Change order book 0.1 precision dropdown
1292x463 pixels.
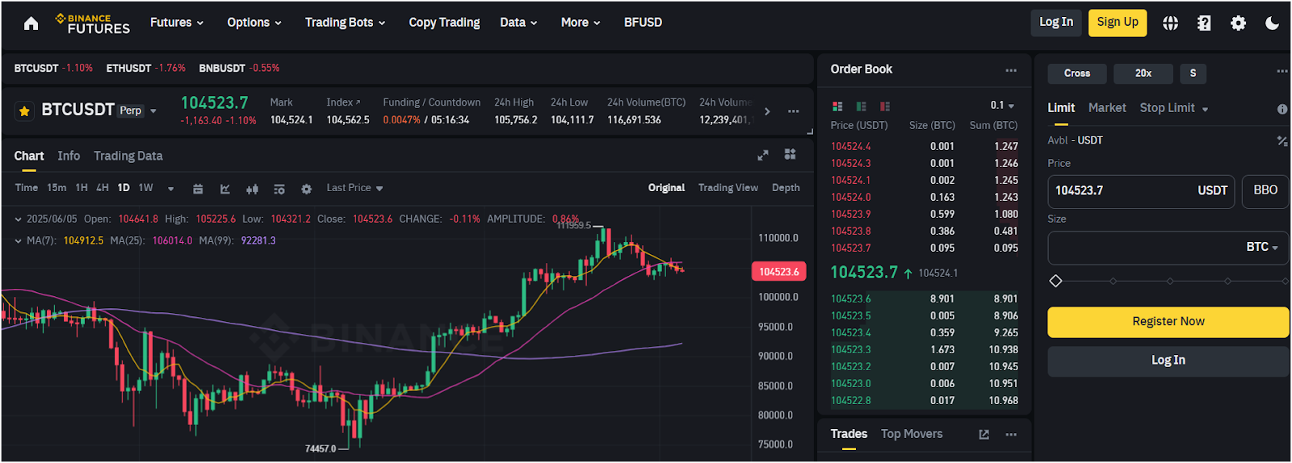pos(1002,106)
